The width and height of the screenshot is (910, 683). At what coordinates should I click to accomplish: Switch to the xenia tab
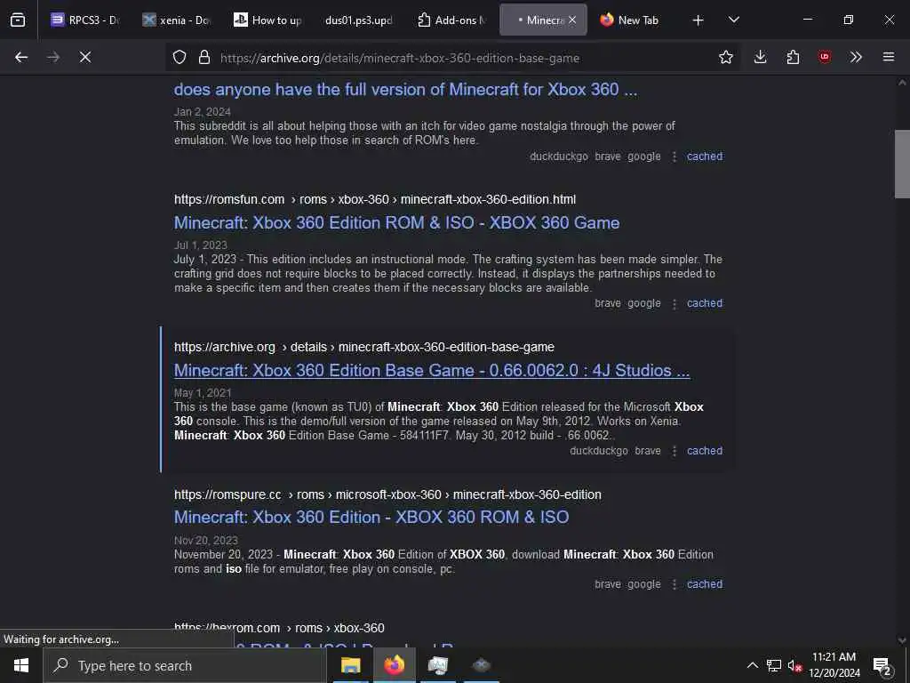point(177,20)
